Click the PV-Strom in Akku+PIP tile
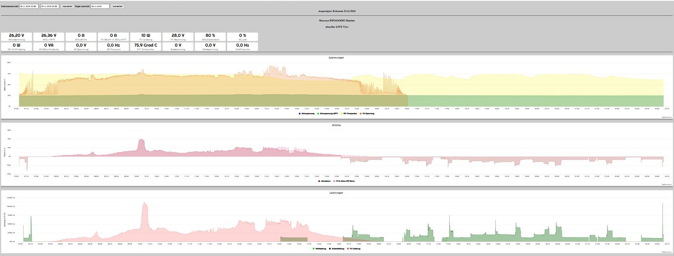 point(113,37)
